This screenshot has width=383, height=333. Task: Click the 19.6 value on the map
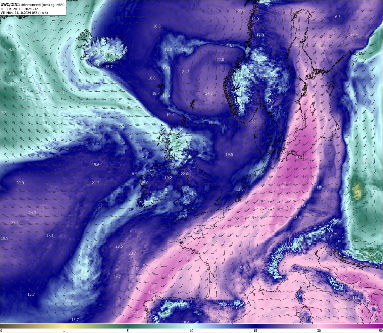pyautogui.click(x=95, y=165)
